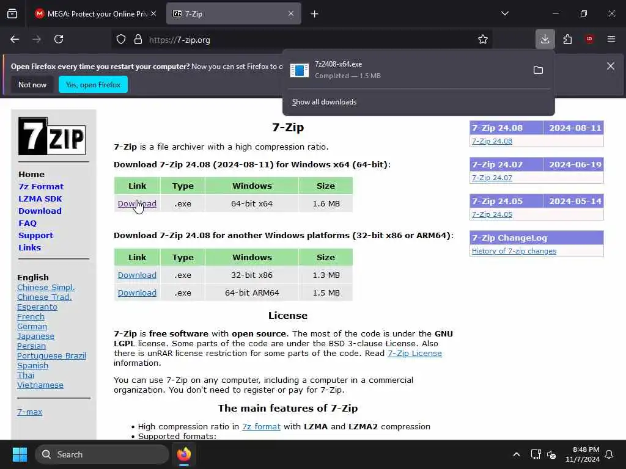Open the 7-Zip 24.08 news link
The height and width of the screenshot is (469, 626).
point(492,141)
